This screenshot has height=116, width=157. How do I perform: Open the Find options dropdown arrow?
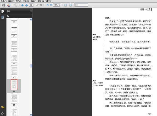[x=89, y=5]
